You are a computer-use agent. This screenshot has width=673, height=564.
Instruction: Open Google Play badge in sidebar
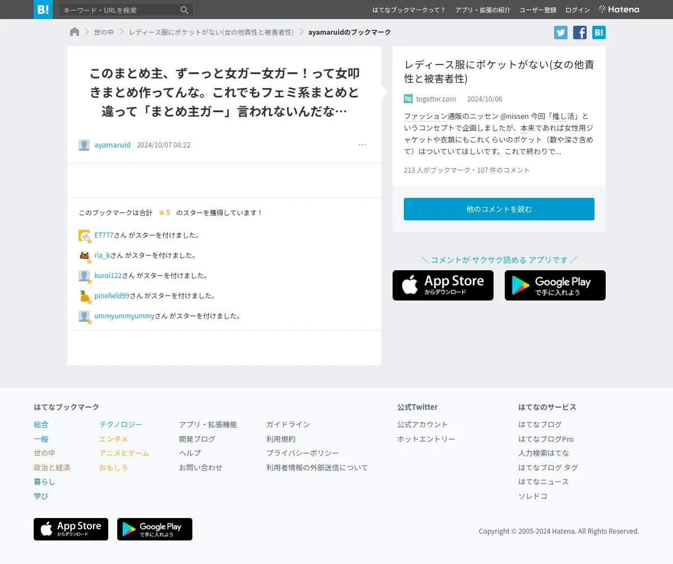(555, 285)
